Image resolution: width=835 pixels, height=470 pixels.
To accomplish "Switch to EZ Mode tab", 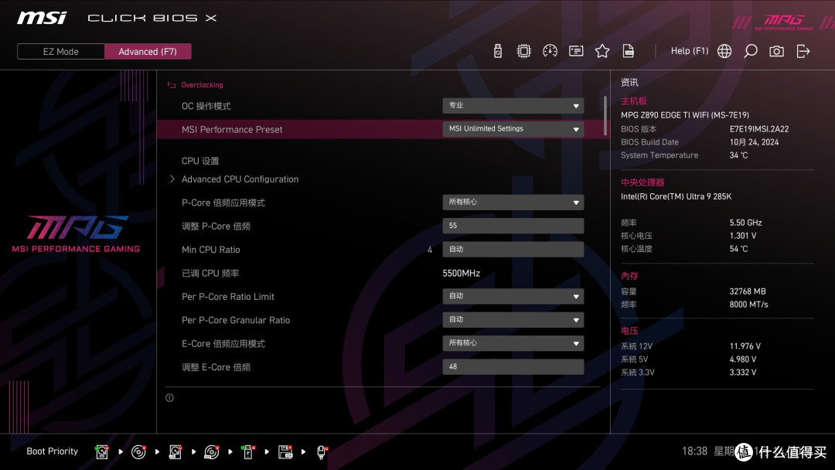I will (x=61, y=52).
